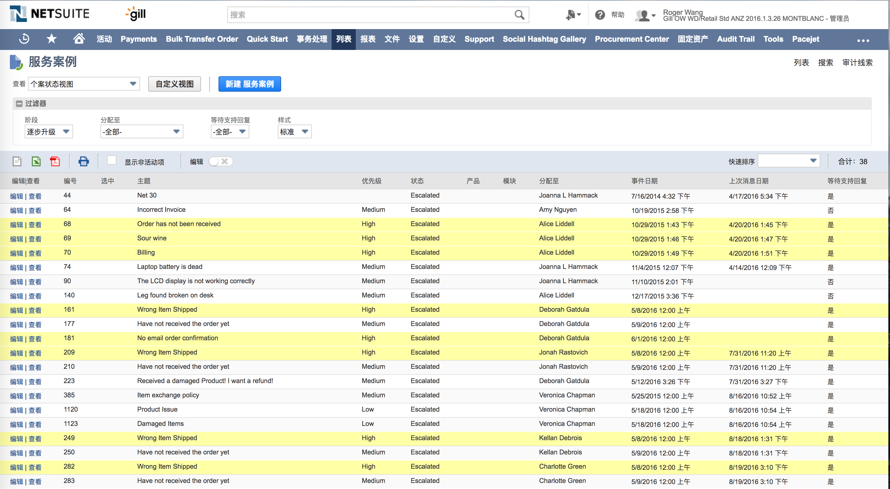Go to Home icon in navigation bar
Screen dimensions: 890x489
click(79, 39)
